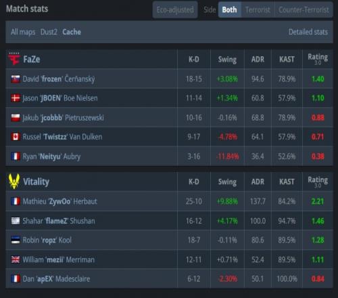Show stats for All maps

(23, 32)
